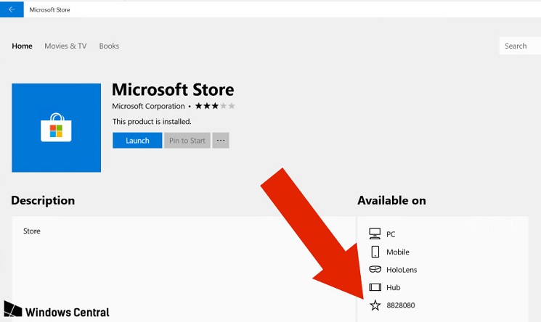Focus the Search box
Image resolution: width=541 pixels, height=322 pixels.
[519, 46]
